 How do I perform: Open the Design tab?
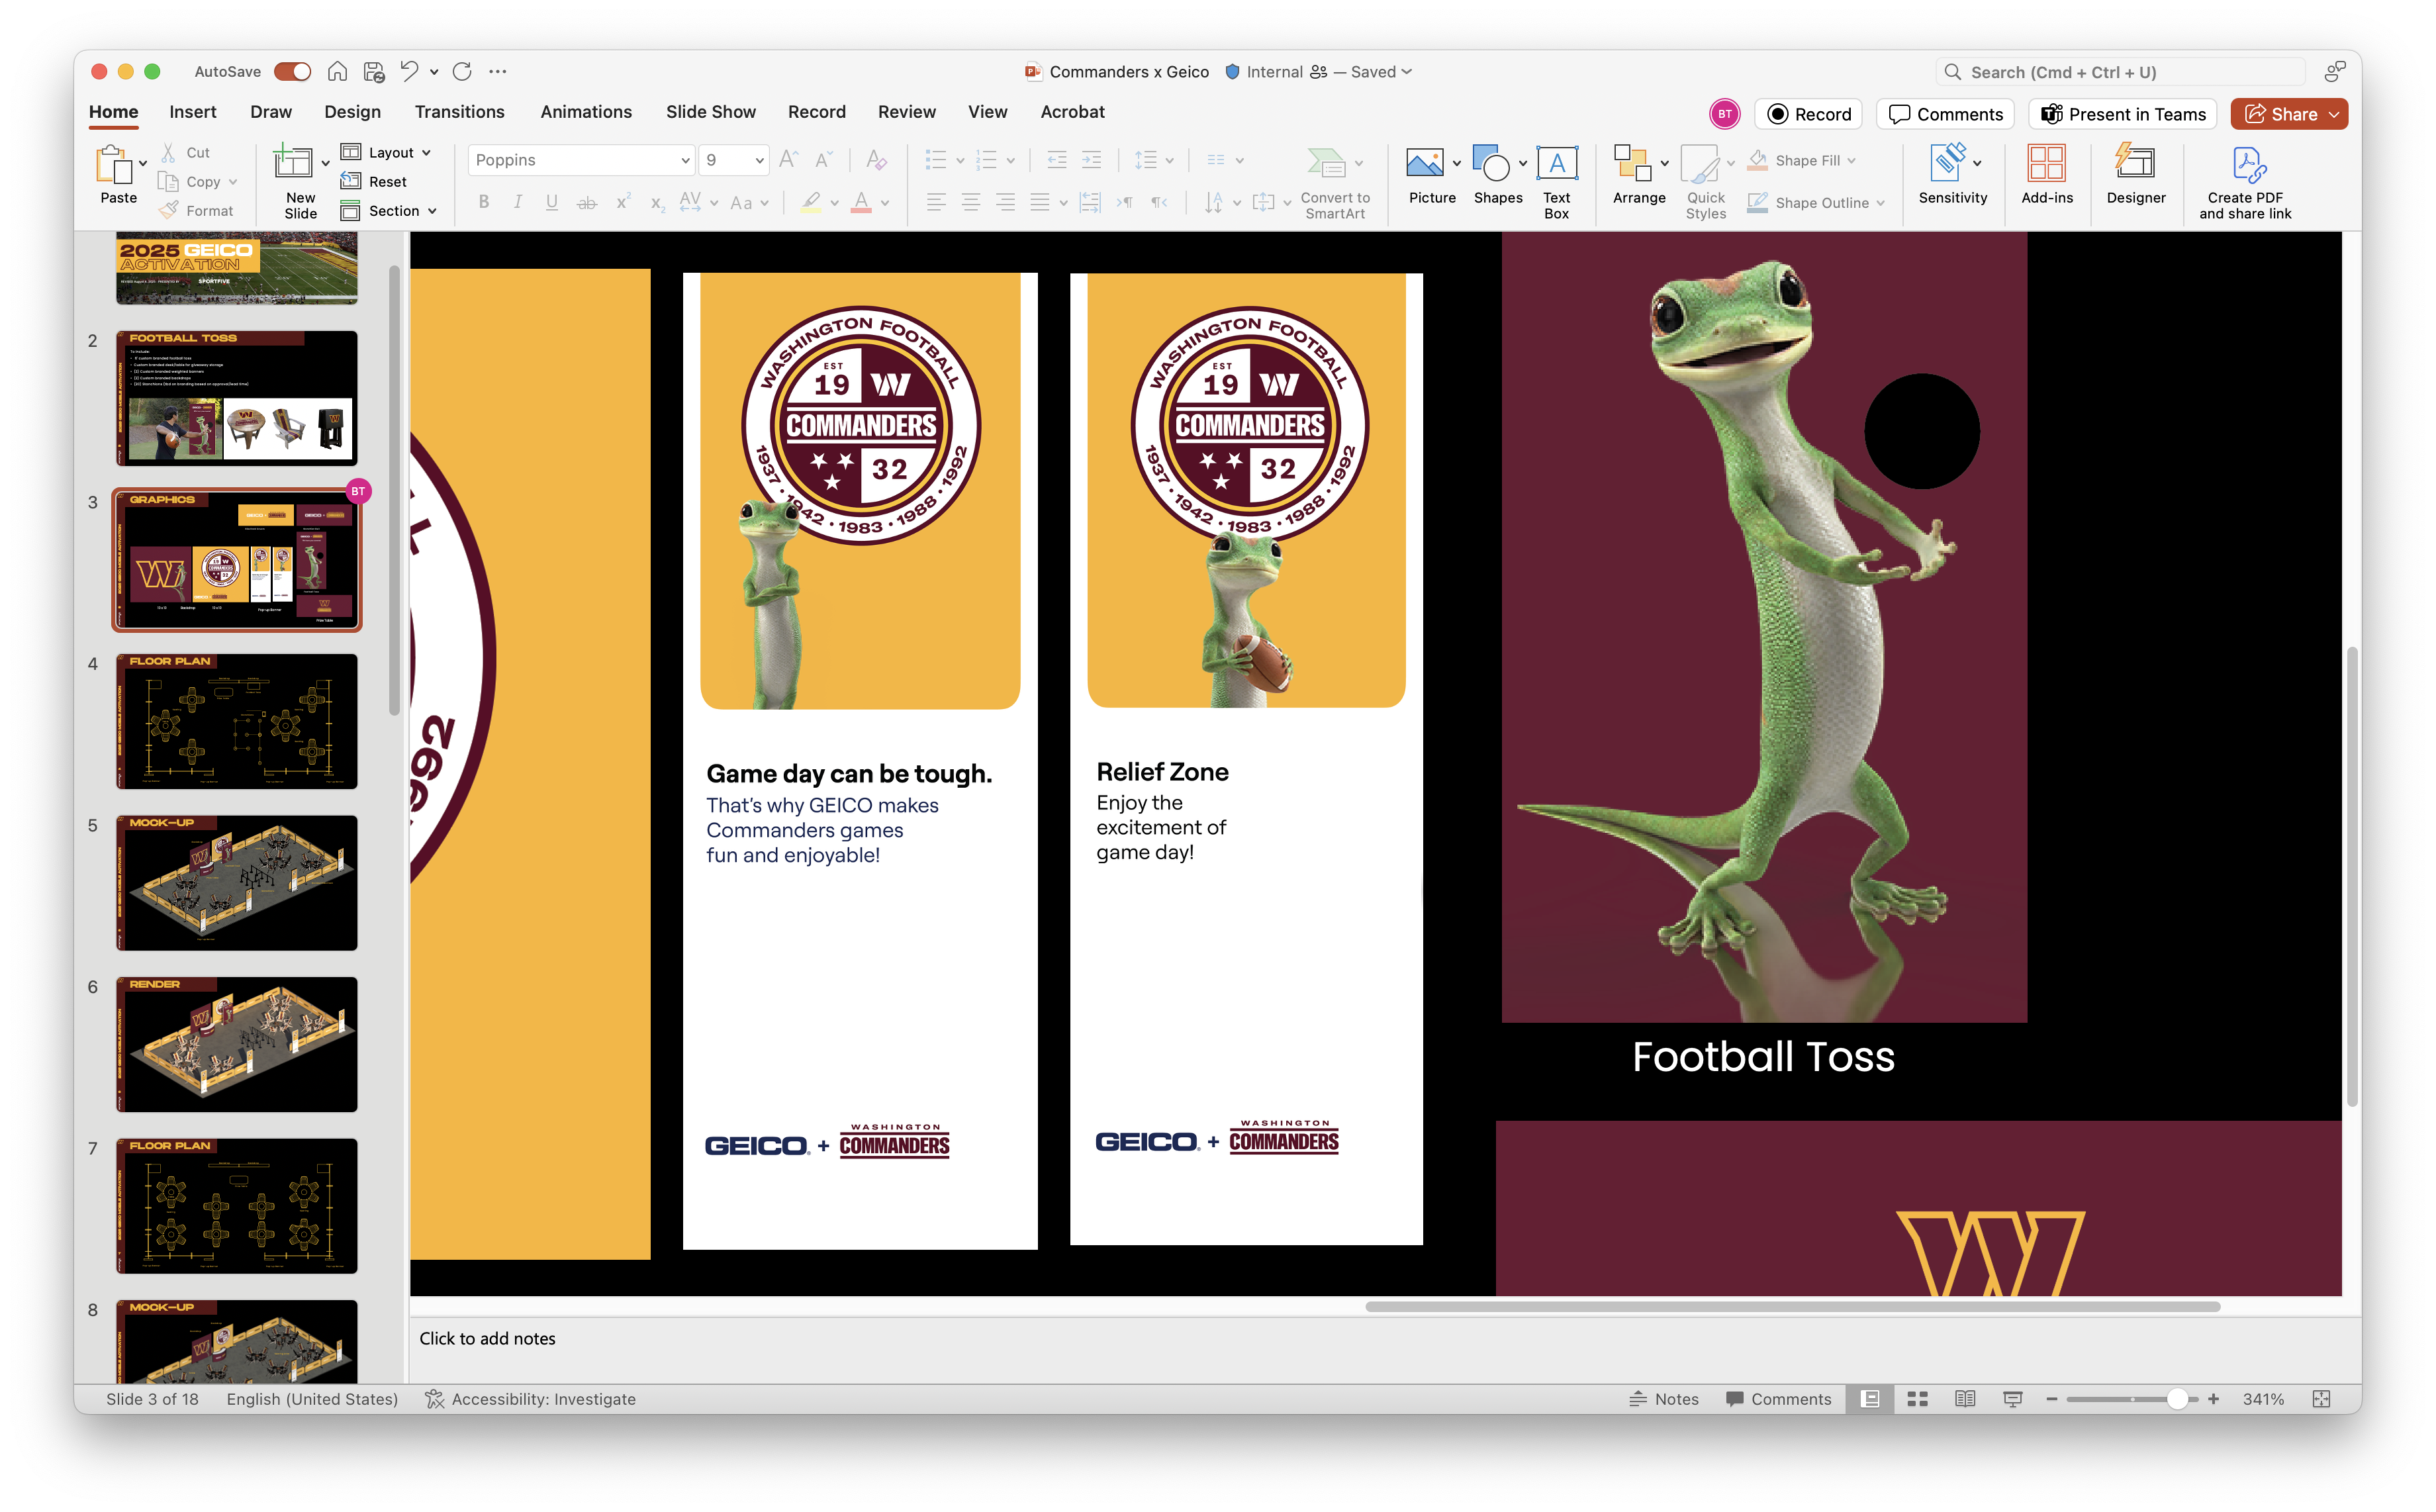pos(352,112)
